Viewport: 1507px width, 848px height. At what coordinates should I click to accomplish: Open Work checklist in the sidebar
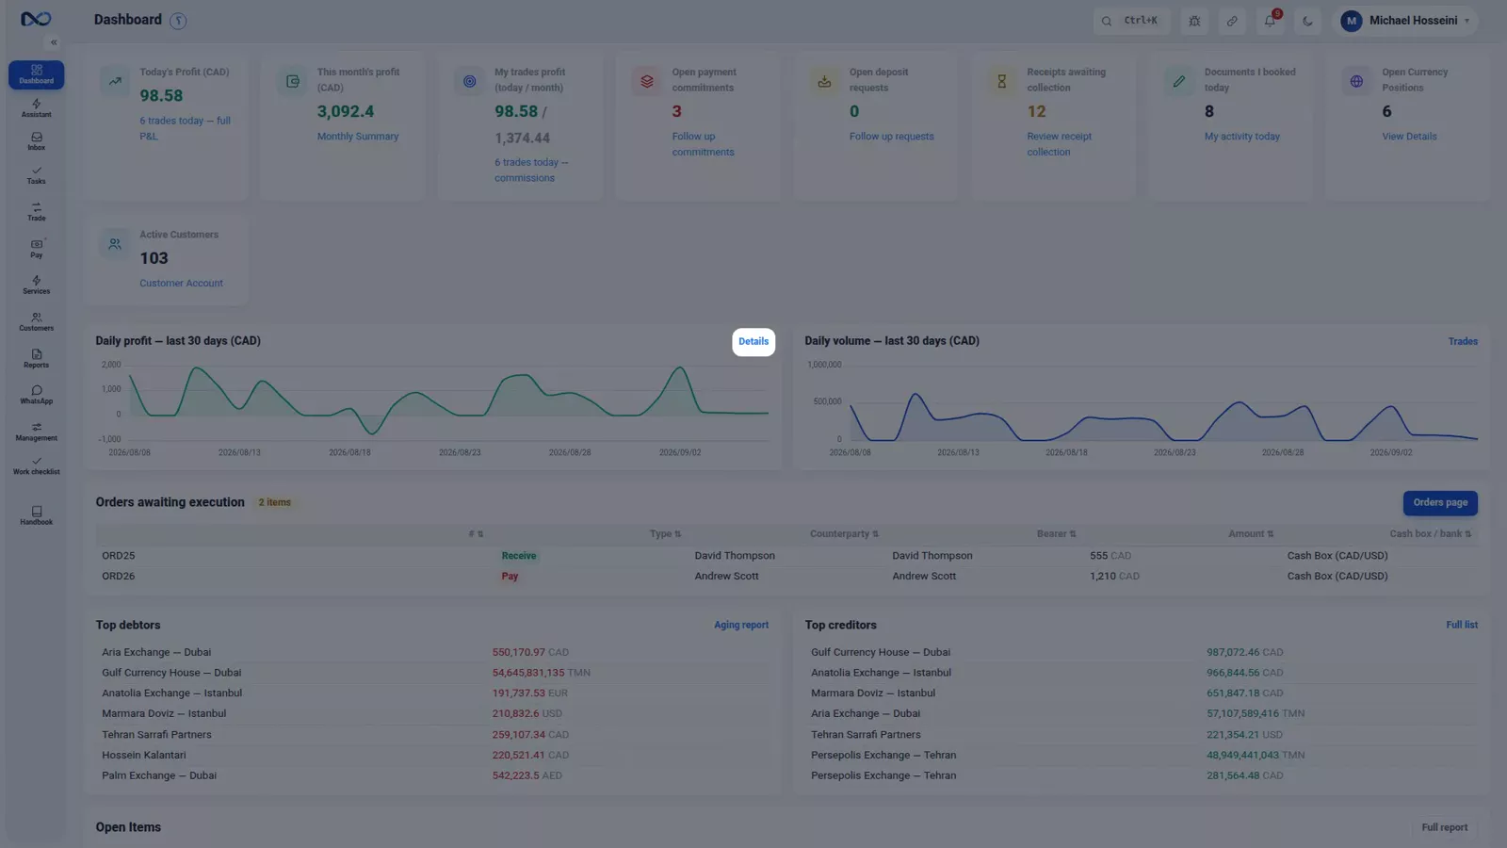(36, 465)
